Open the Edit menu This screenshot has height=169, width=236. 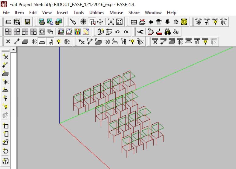coord(33,12)
